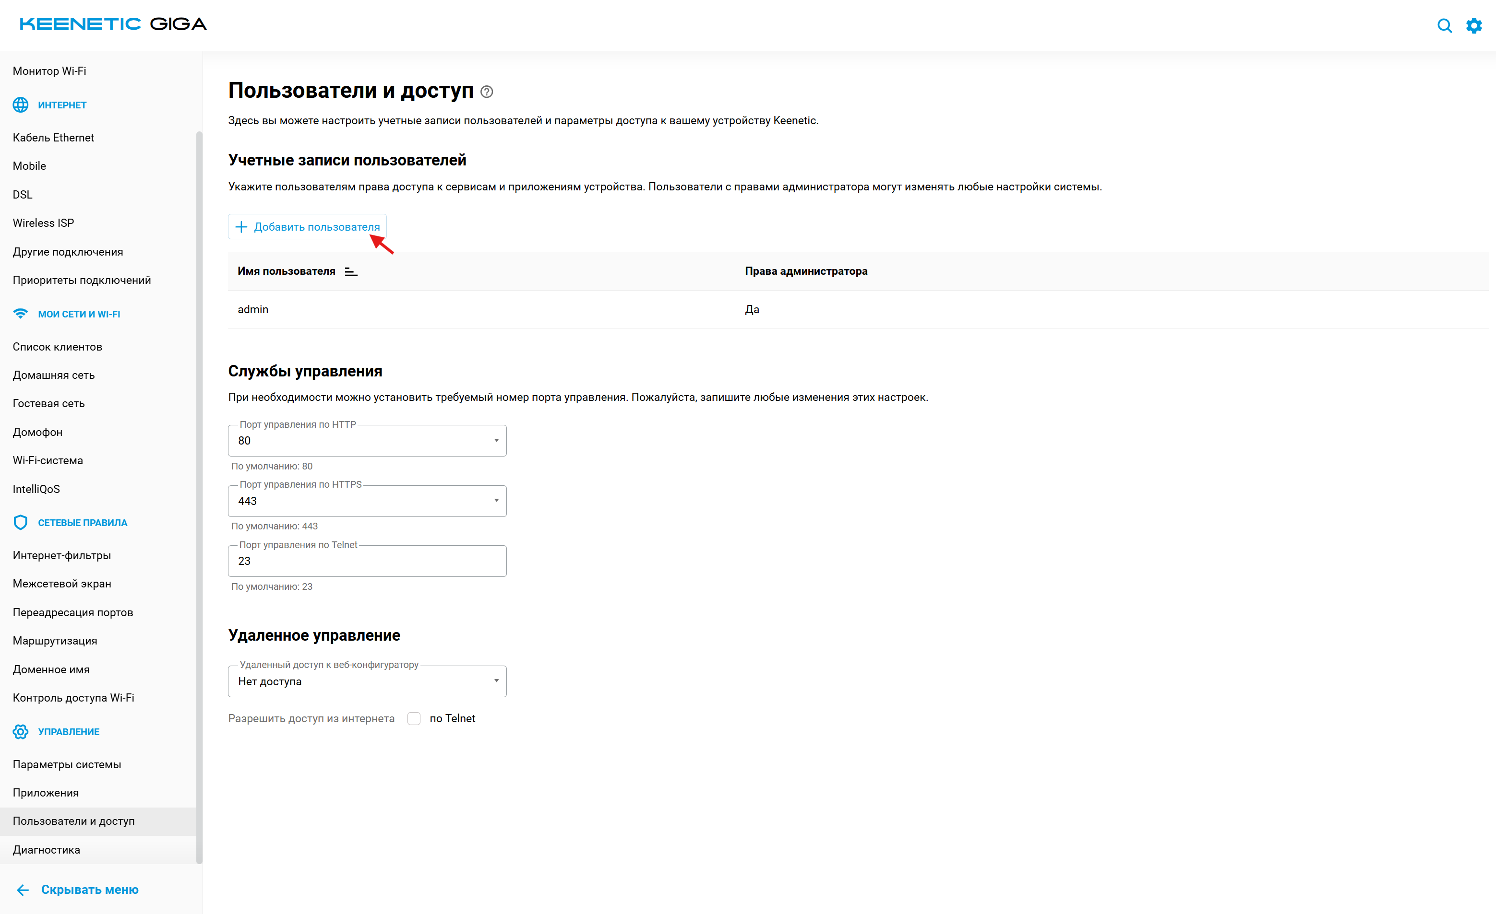Viewport: 1496px width, 914px height.
Task: Click the Management gear section icon
Action: pos(21,731)
